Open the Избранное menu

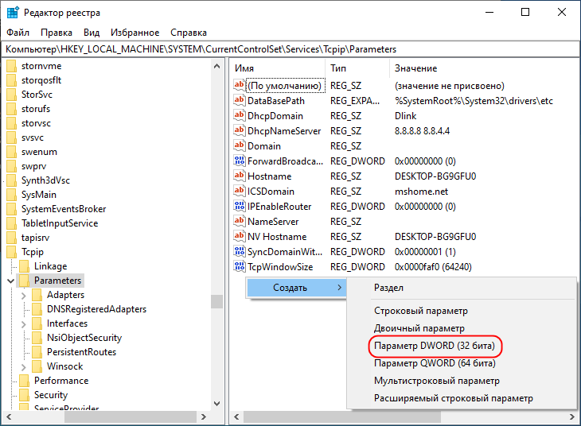tap(135, 33)
